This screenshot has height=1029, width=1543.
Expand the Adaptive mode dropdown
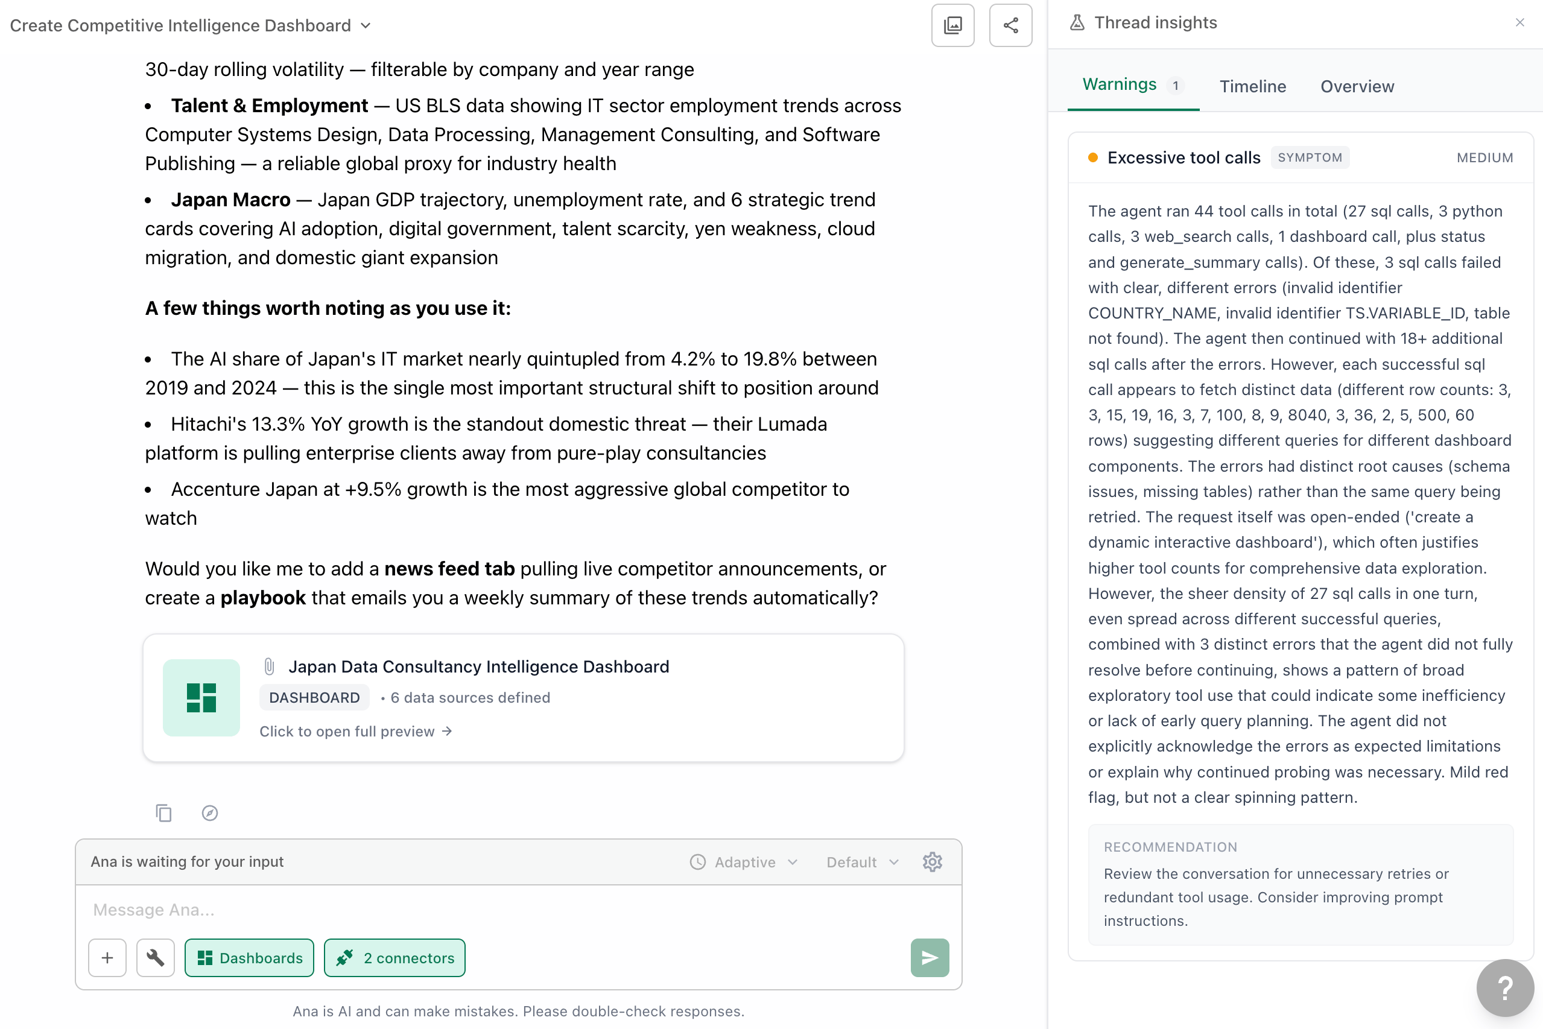click(744, 862)
